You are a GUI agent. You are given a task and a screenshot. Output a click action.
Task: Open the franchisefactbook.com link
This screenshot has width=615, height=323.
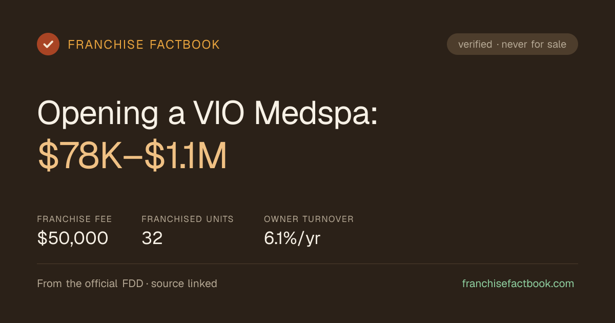[518, 284]
